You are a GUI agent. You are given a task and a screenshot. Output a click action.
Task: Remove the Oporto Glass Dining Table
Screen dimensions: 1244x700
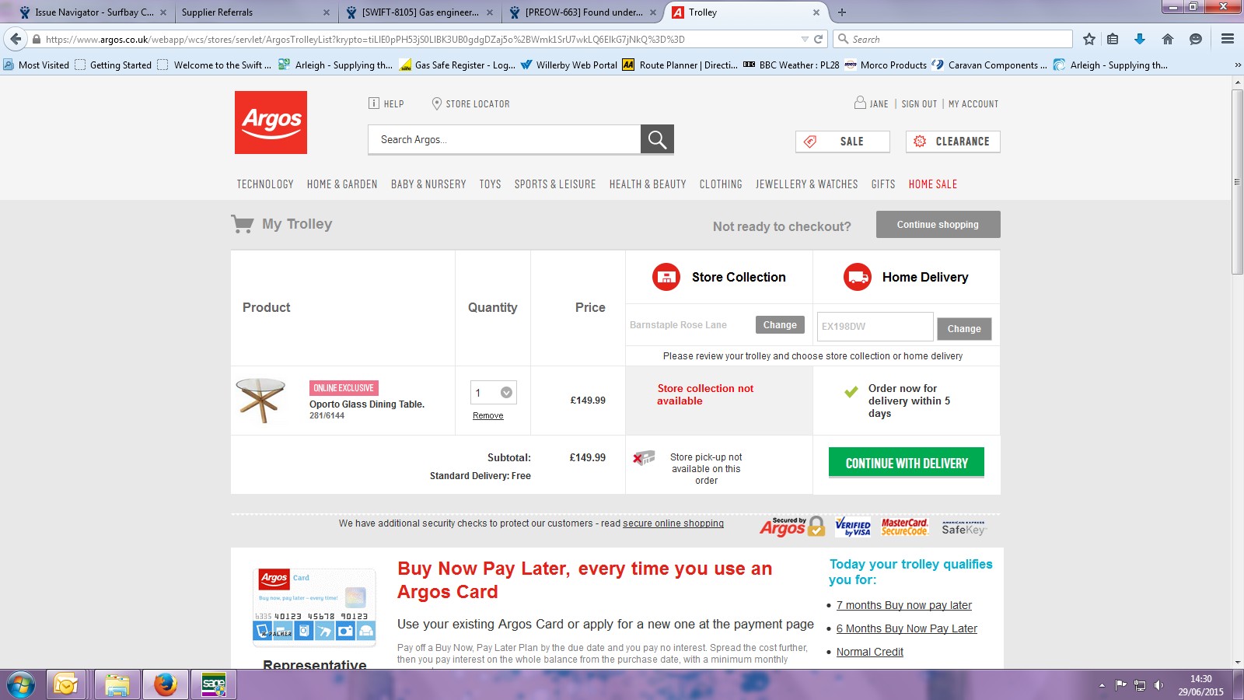(488, 415)
